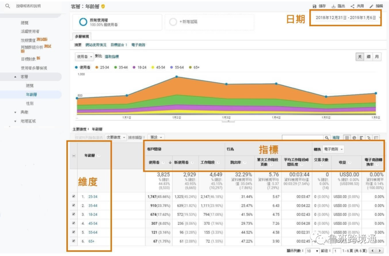
Task: Open the 35-44 age group link
Action: [x=93, y=206]
